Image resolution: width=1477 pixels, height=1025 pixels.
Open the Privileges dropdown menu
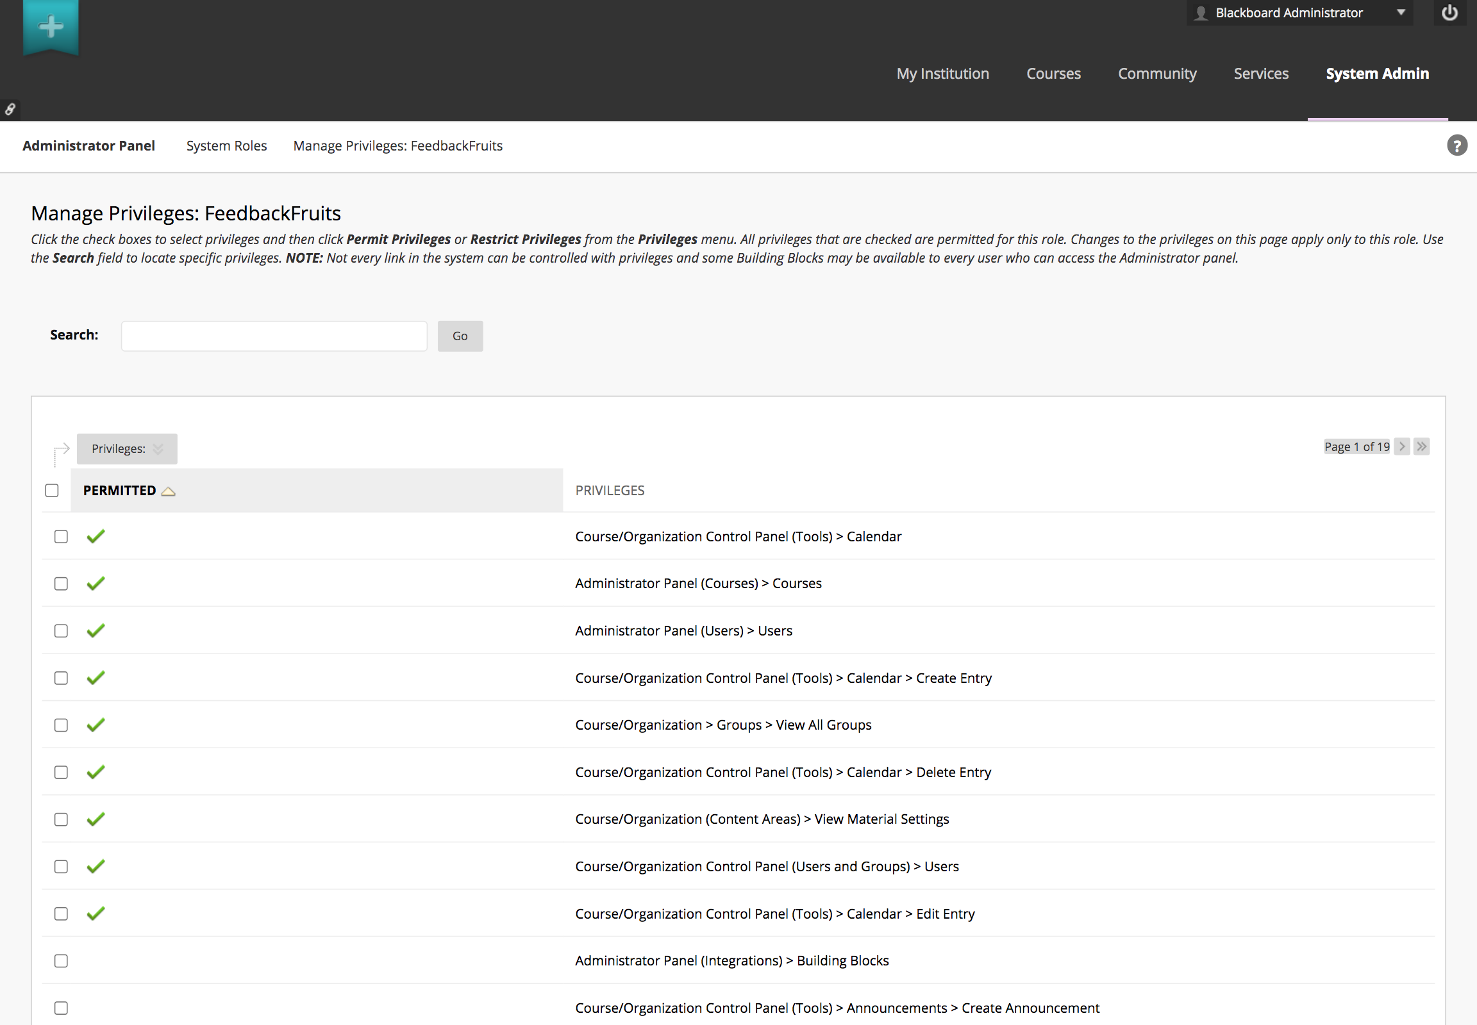coord(128,449)
